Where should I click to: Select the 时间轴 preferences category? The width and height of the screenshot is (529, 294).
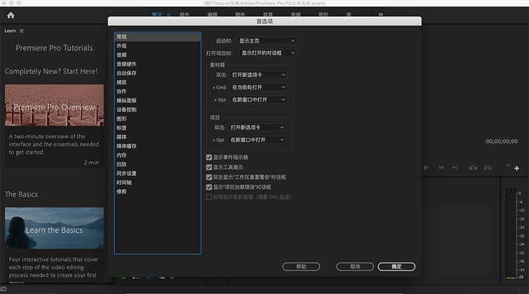pos(157,182)
